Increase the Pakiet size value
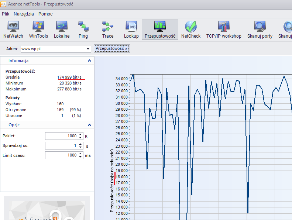Image resolution: width=292 pixels, height=220 pixels. [x=80, y=134]
